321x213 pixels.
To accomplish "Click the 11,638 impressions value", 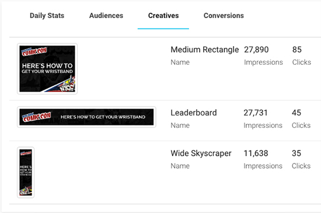I will click(x=256, y=153).
